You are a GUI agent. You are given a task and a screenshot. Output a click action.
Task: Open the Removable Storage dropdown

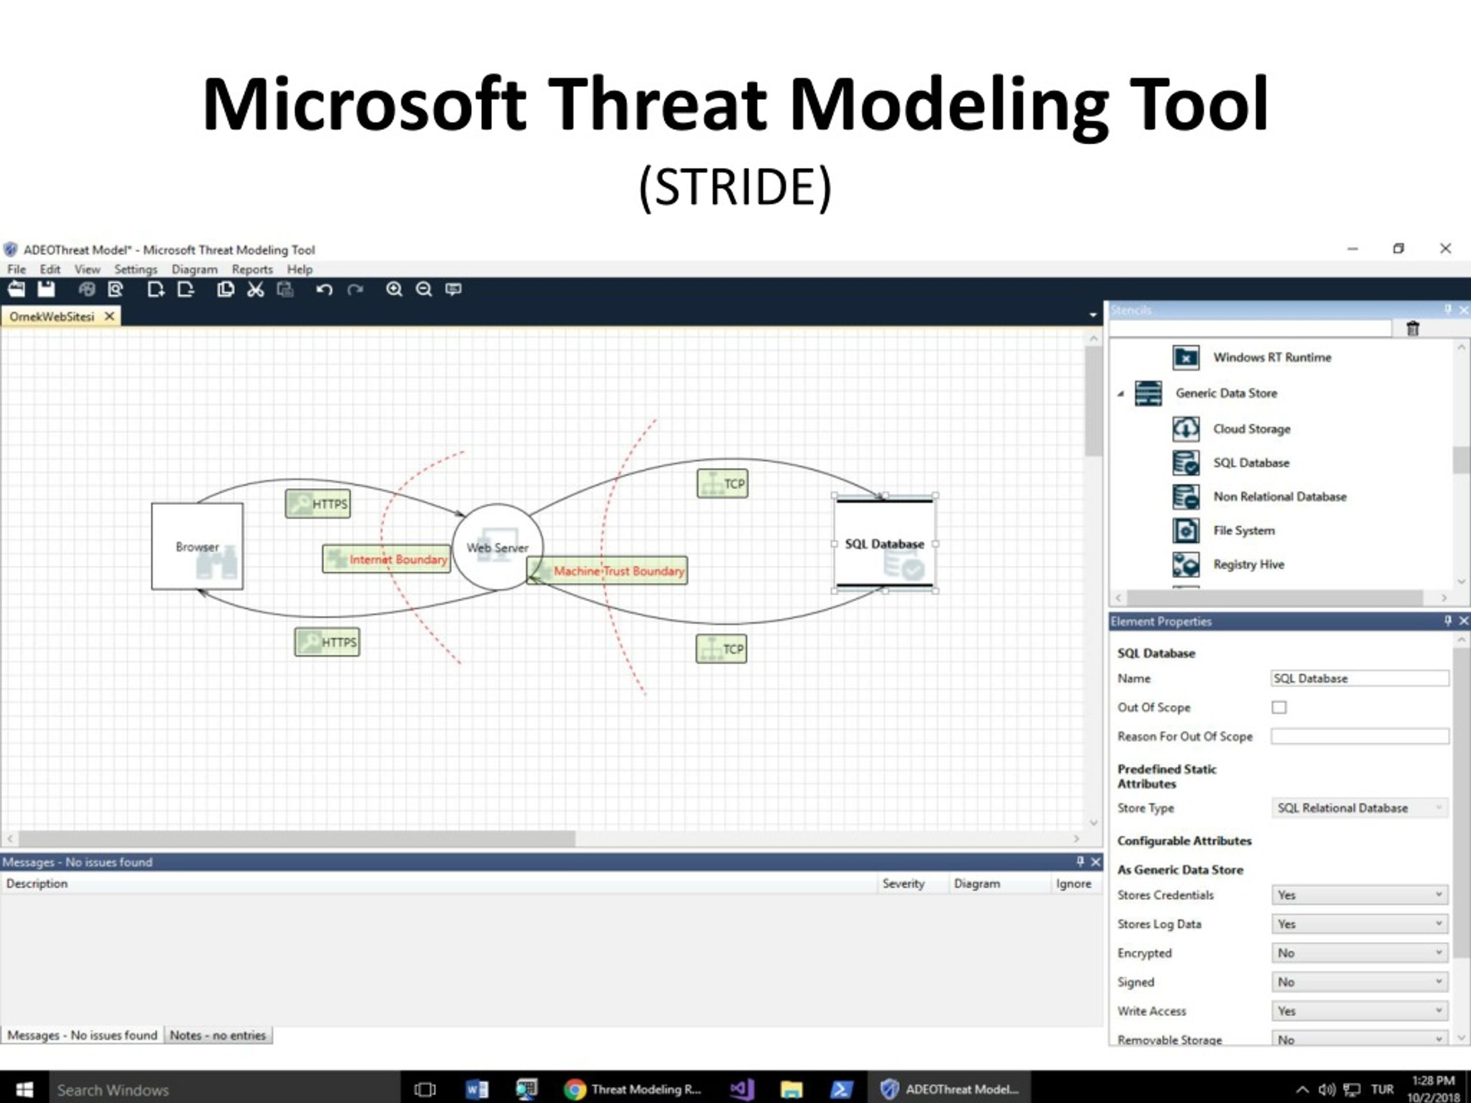(1360, 1039)
